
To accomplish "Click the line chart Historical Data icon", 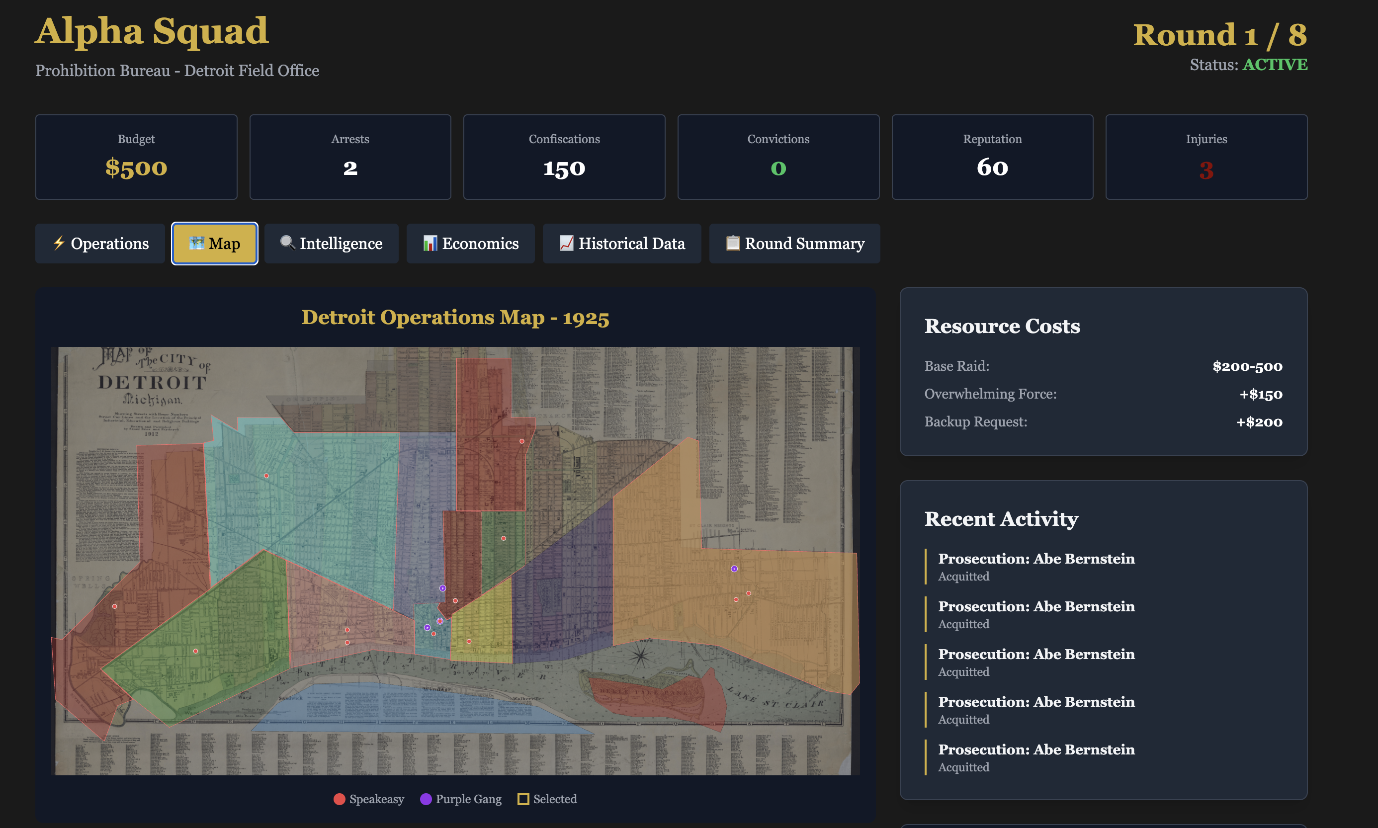I will [567, 243].
